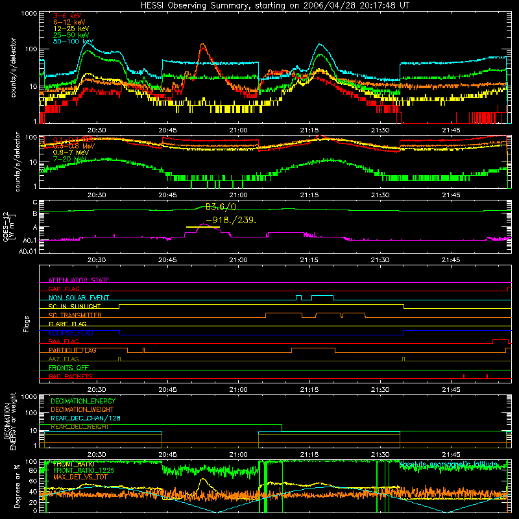Select the PARTICLE_FLAG label
The height and width of the screenshot is (519, 519).
(73, 350)
